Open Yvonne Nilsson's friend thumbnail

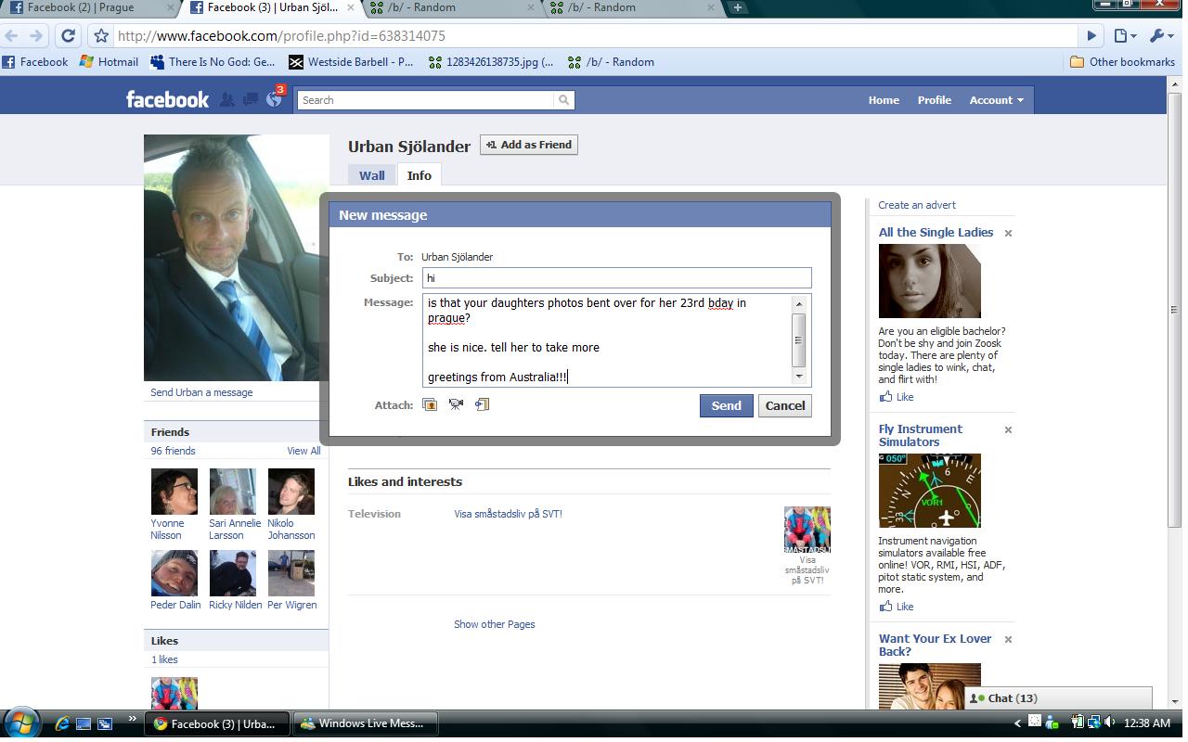pyautogui.click(x=174, y=491)
